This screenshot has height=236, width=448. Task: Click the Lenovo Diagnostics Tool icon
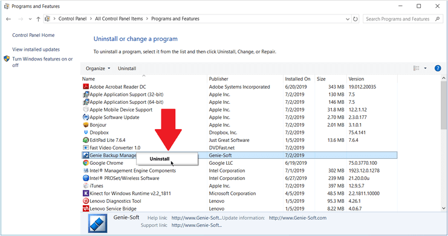(x=85, y=201)
